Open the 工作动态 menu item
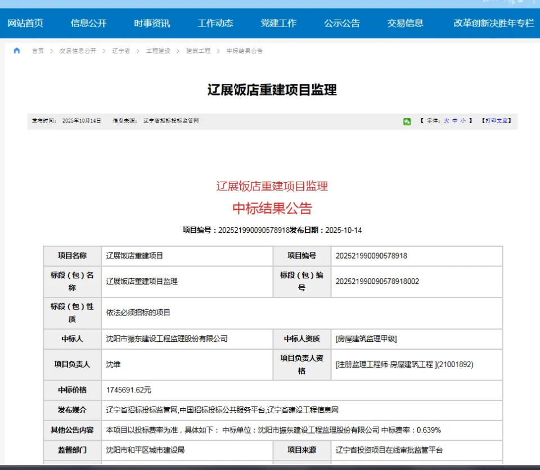 pos(215,23)
